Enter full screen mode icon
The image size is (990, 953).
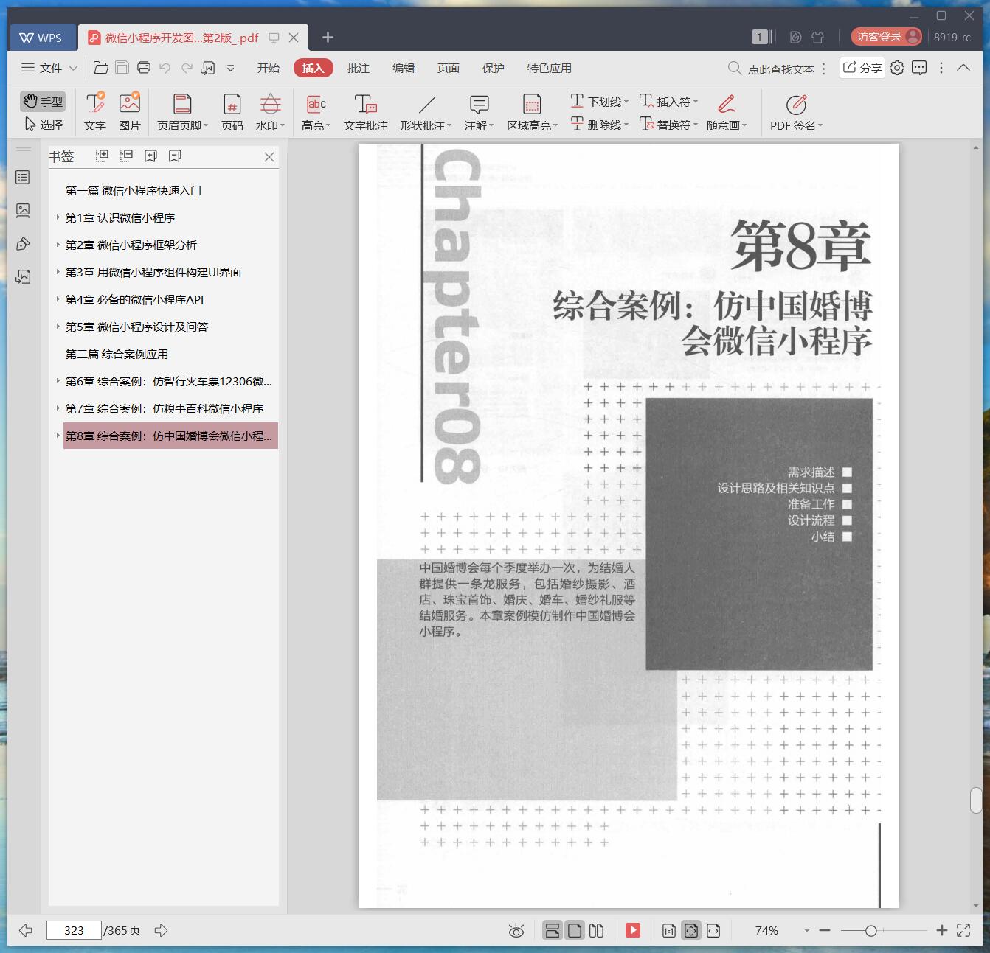coord(963,930)
